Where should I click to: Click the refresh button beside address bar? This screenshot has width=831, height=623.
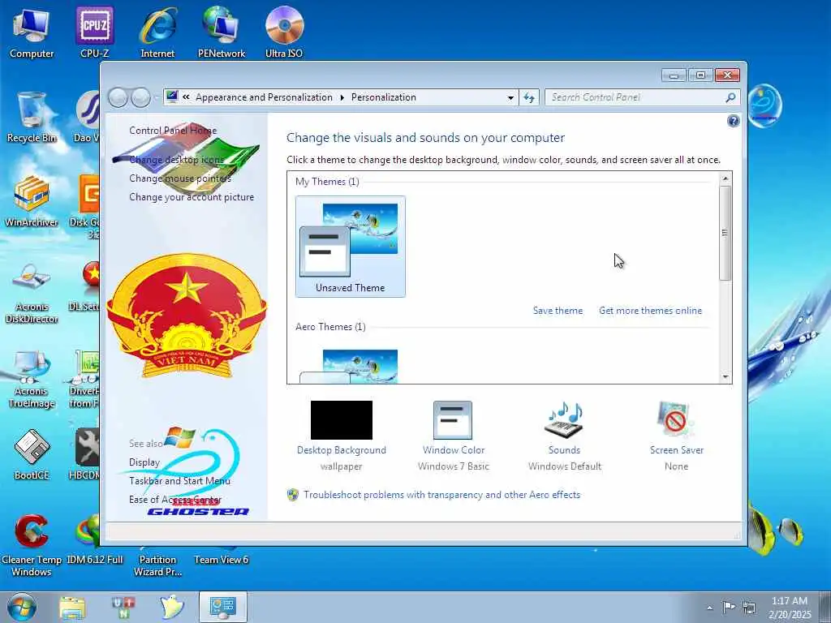tap(529, 97)
